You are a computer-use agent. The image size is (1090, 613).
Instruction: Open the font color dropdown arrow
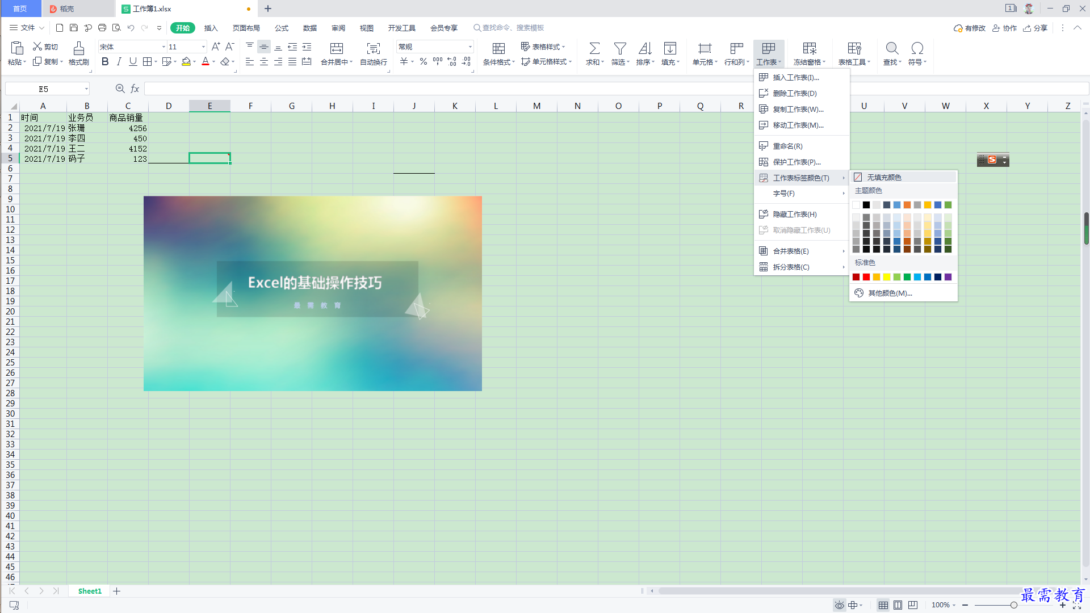(214, 62)
